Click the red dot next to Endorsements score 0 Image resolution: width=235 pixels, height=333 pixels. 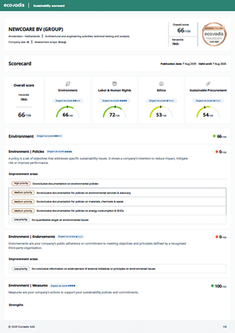tap(217, 237)
